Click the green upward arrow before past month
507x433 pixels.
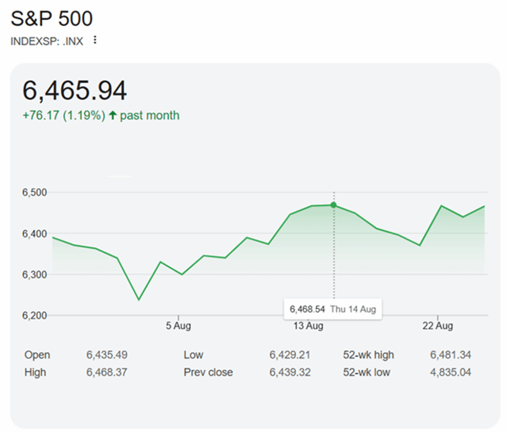tap(112, 115)
